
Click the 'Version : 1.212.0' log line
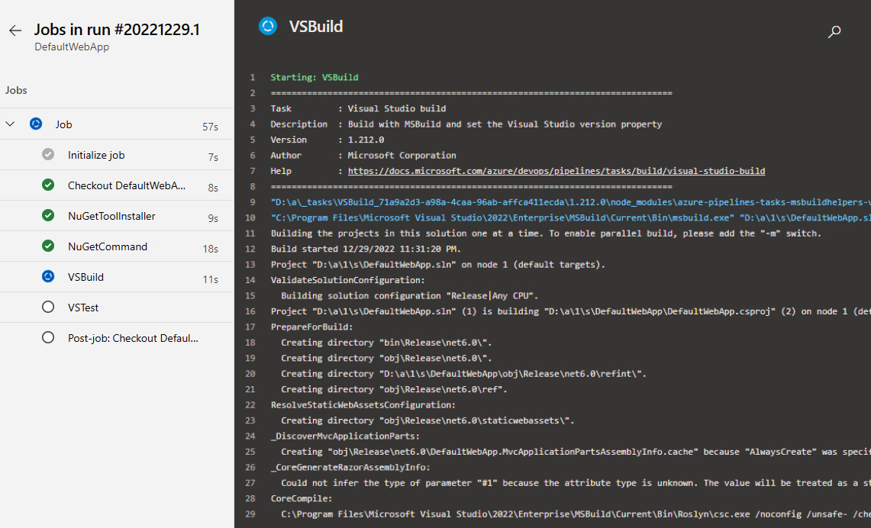[x=327, y=140]
